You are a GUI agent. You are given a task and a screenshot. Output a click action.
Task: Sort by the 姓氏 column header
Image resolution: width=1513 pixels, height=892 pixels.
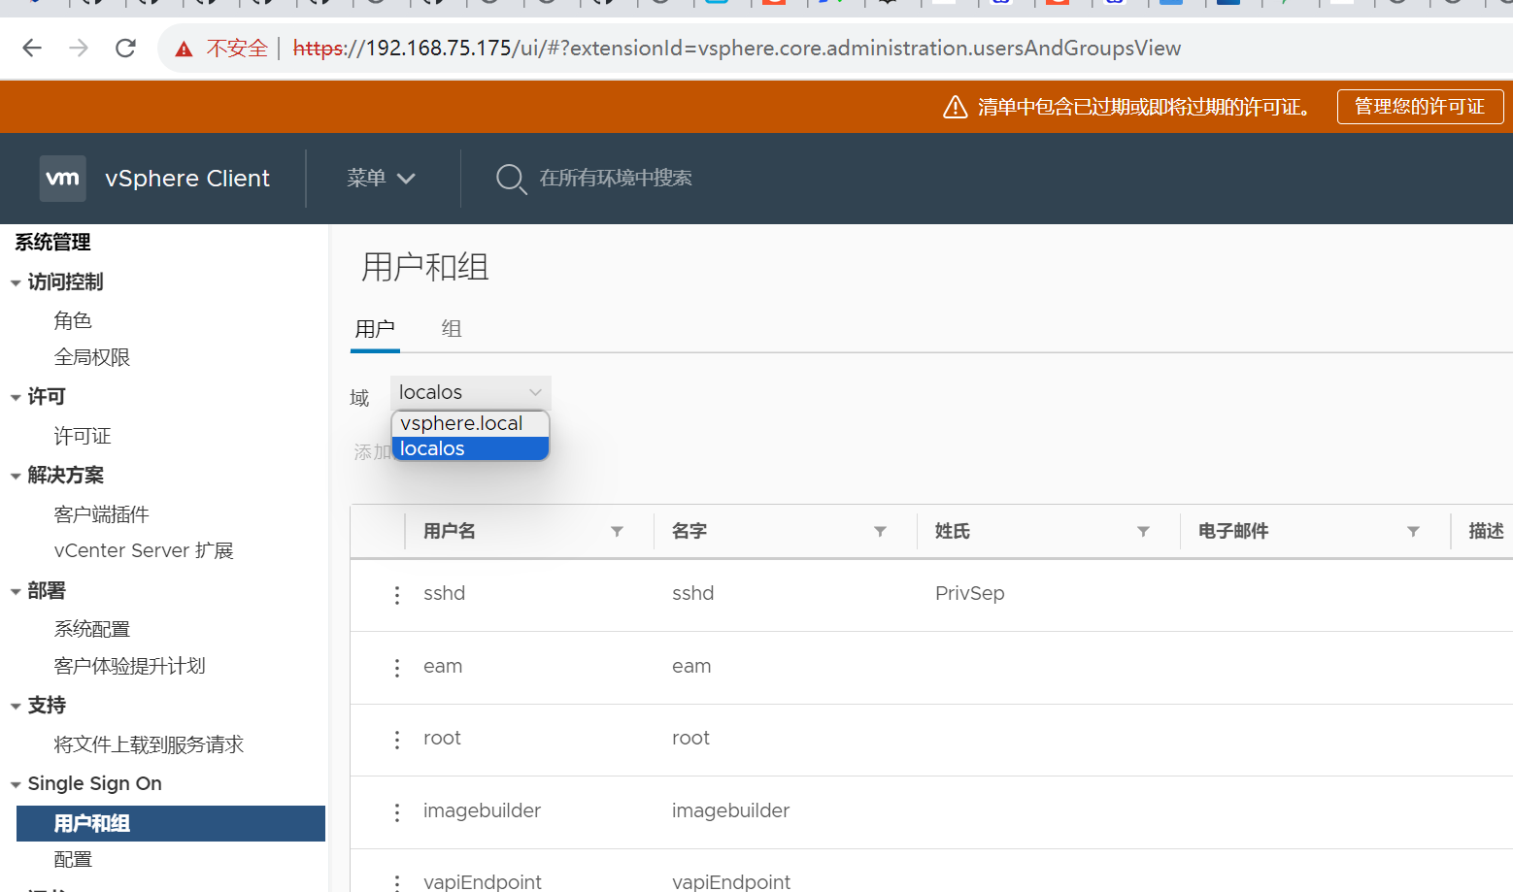pos(953,531)
